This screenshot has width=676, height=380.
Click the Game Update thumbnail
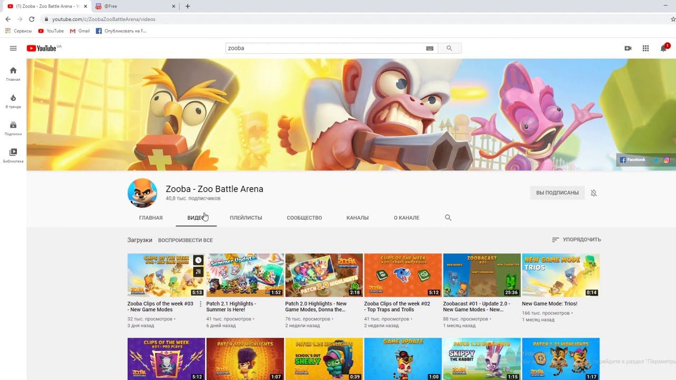tap(403, 359)
